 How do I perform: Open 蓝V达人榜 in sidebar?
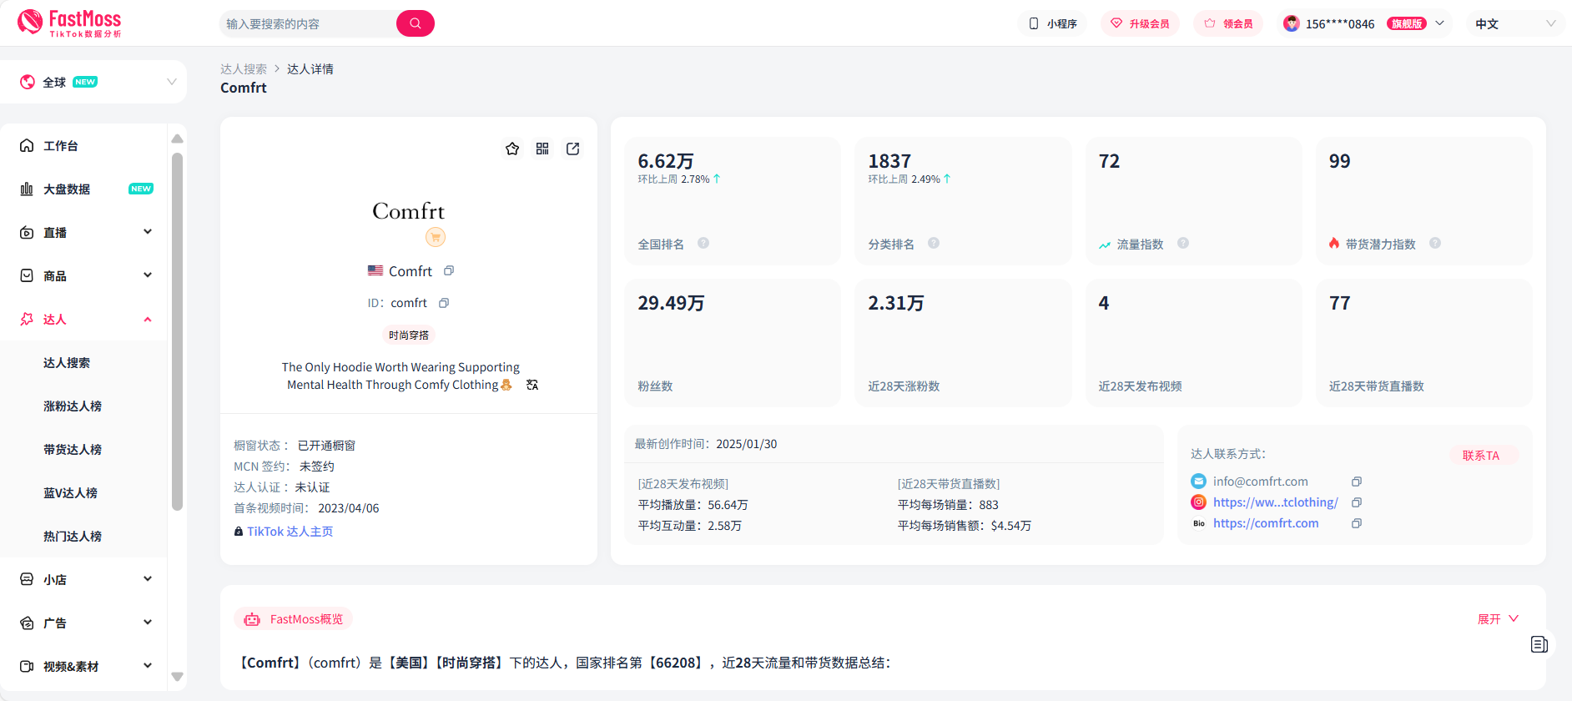coord(70,492)
